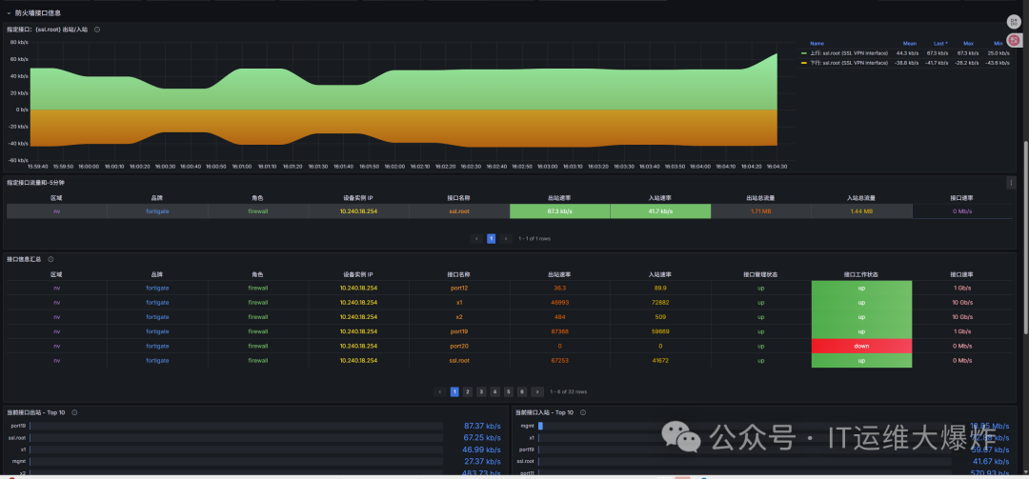This screenshot has width=1029, height=479.
Task: Click 10 Gb/s speed cell in x2 row
Action: coord(962,317)
